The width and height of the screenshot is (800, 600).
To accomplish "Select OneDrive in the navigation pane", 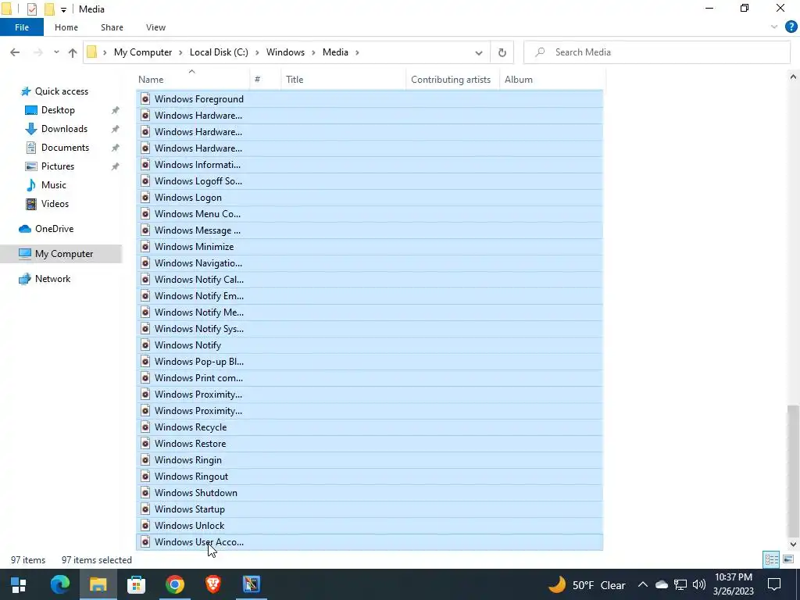I will (54, 229).
